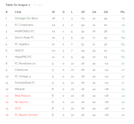Open Storm Peak FC club entry
The image size is (134, 124).
(24, 38)
